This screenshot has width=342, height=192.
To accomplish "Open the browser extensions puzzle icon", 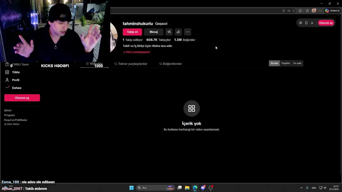I will (300, 11).
